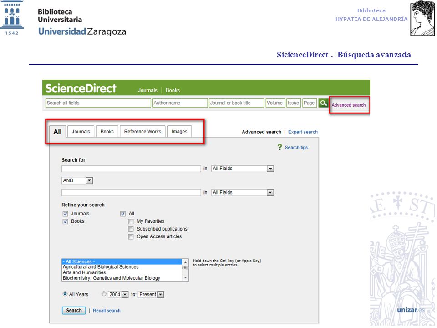Open the Expert search link
The image size is (437, 328).
click(303, 132)
